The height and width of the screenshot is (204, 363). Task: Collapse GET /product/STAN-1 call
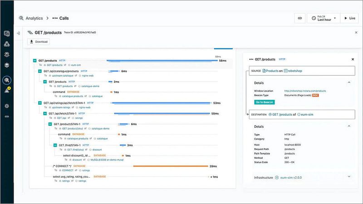[50, 124]
